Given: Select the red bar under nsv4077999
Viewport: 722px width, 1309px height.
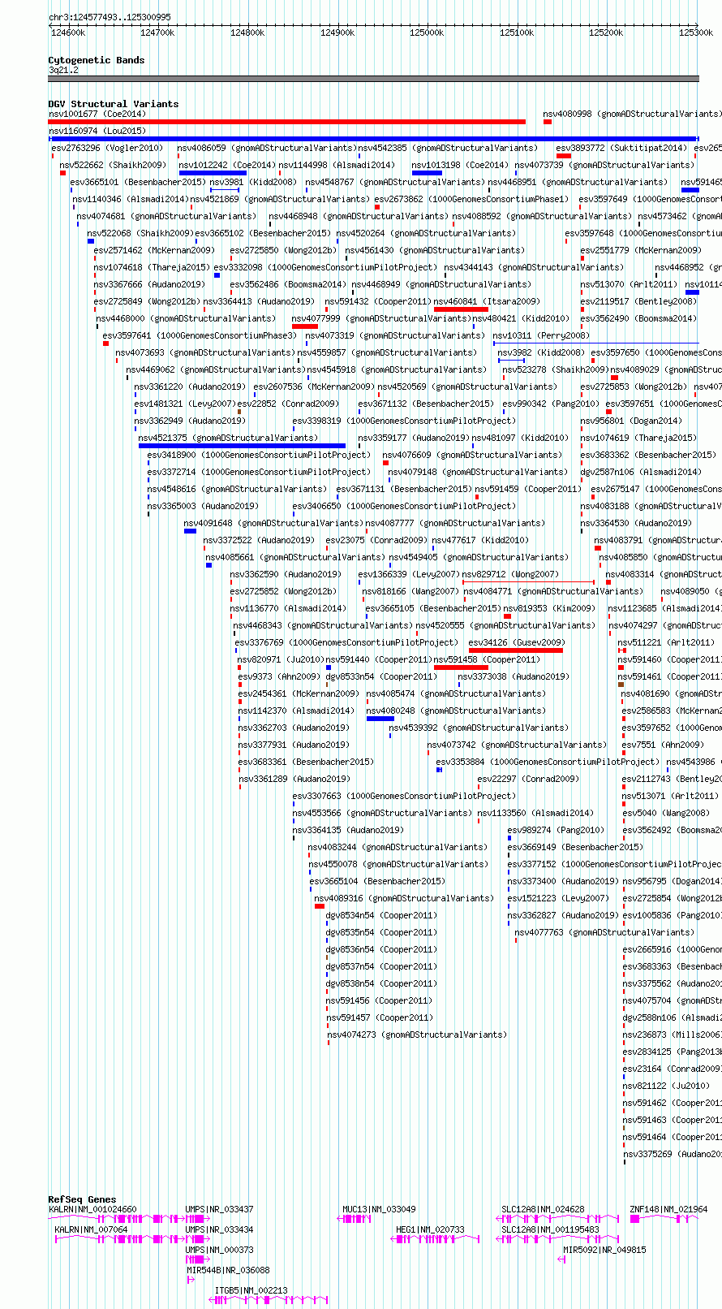Looking at the screenshot, I should pos(305,326).
